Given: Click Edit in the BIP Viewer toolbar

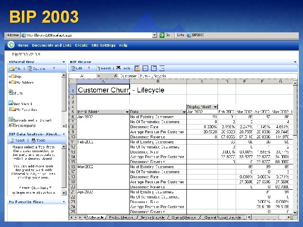Looking at the screenshot, I should click(77, 68).
